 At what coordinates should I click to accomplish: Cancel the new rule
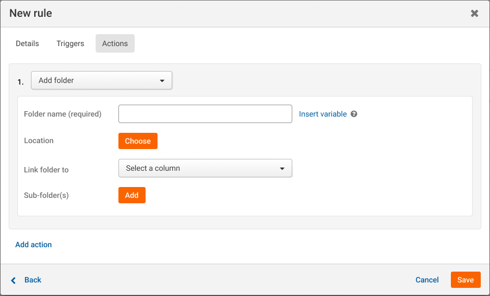(x=427, y=280)
